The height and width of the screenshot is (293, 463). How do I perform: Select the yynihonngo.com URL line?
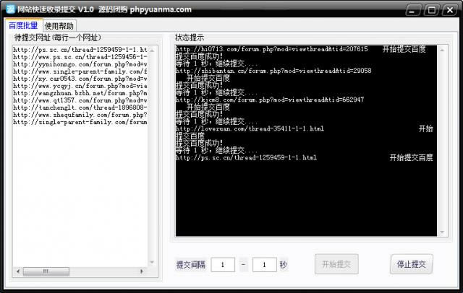tap(80, 64)
